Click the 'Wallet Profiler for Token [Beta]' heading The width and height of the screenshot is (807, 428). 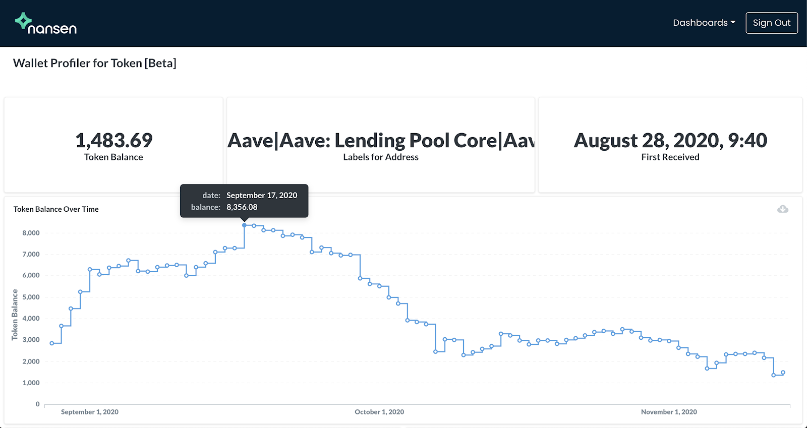click(95, 63)
